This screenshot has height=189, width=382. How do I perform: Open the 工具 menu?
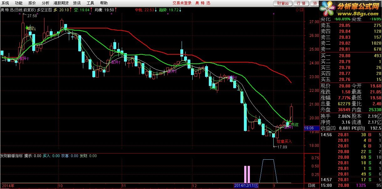(90, 3)
